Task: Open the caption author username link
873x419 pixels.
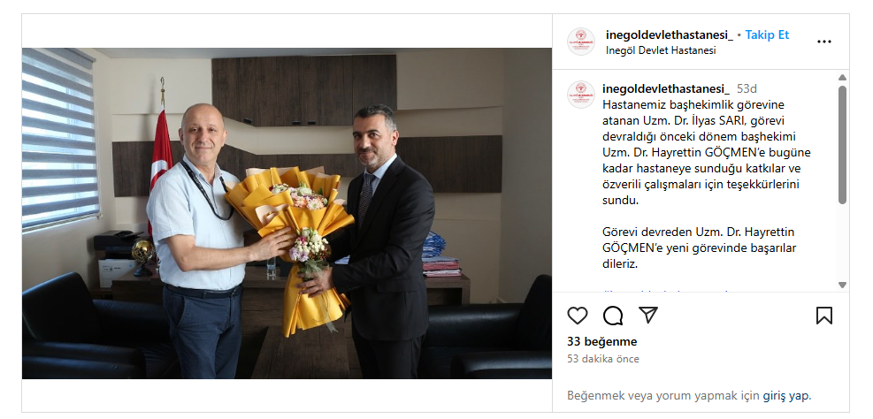Action: coord(666,89)
